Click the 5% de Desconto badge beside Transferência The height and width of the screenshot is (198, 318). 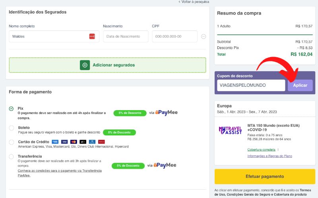click(x=128, y=166)
